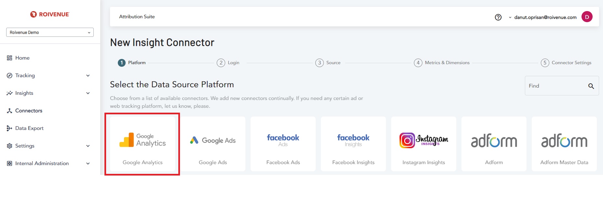The height and width of the screenshot is (211, 603).
Task: Choose the Instagram Insights logo
Action: pyautogui.click(x=424, y=140)
